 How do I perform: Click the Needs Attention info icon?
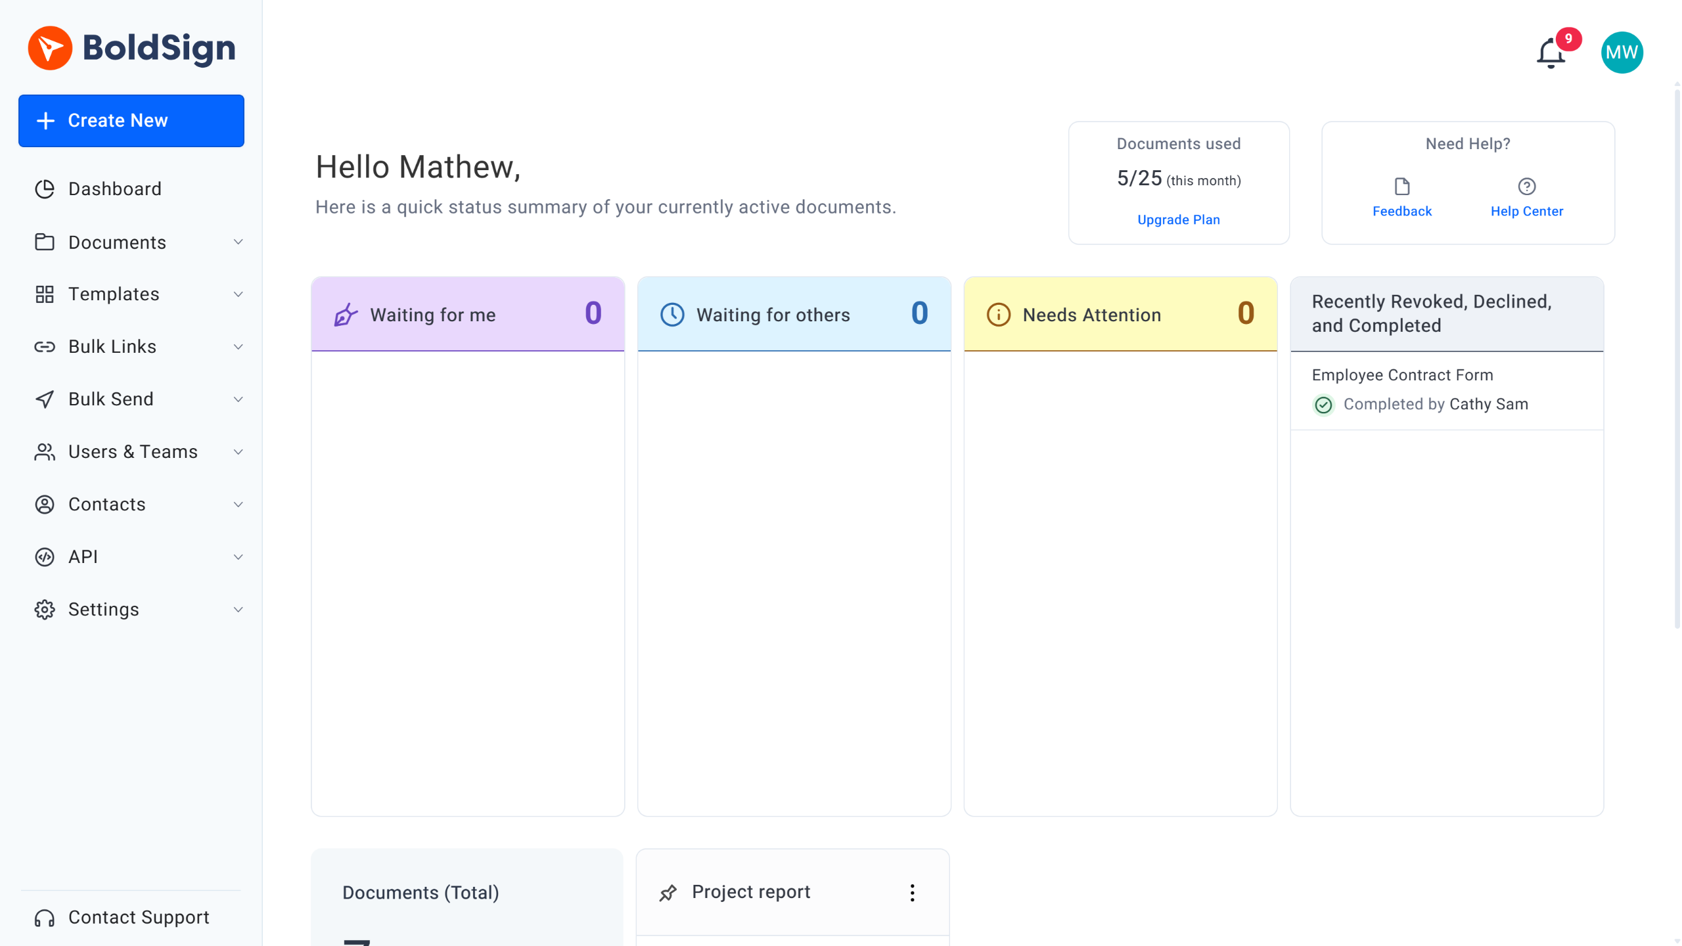click(x=998, y=315)
